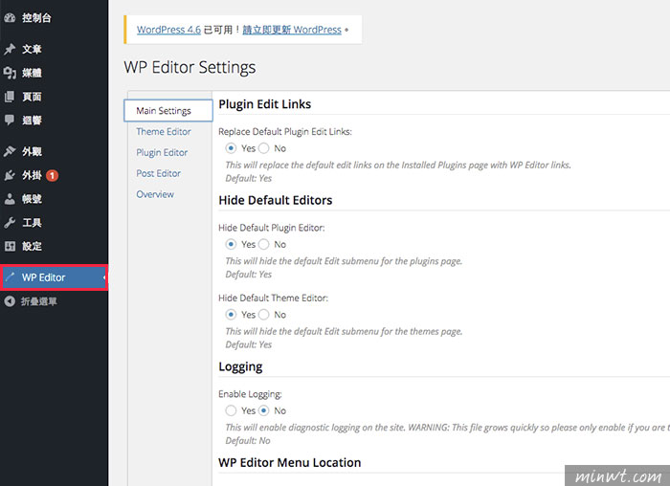The height and width of the screenshot is (486, 670).
Task: Open the WordPress 4.6 link in the notice
Action: [x=168, y=30]
